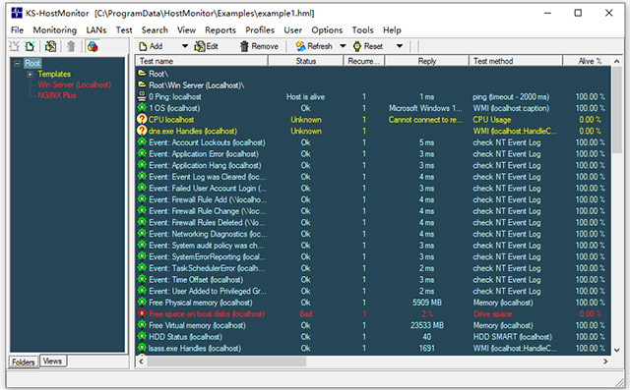Sort by Test method column header

coord(516,61)
